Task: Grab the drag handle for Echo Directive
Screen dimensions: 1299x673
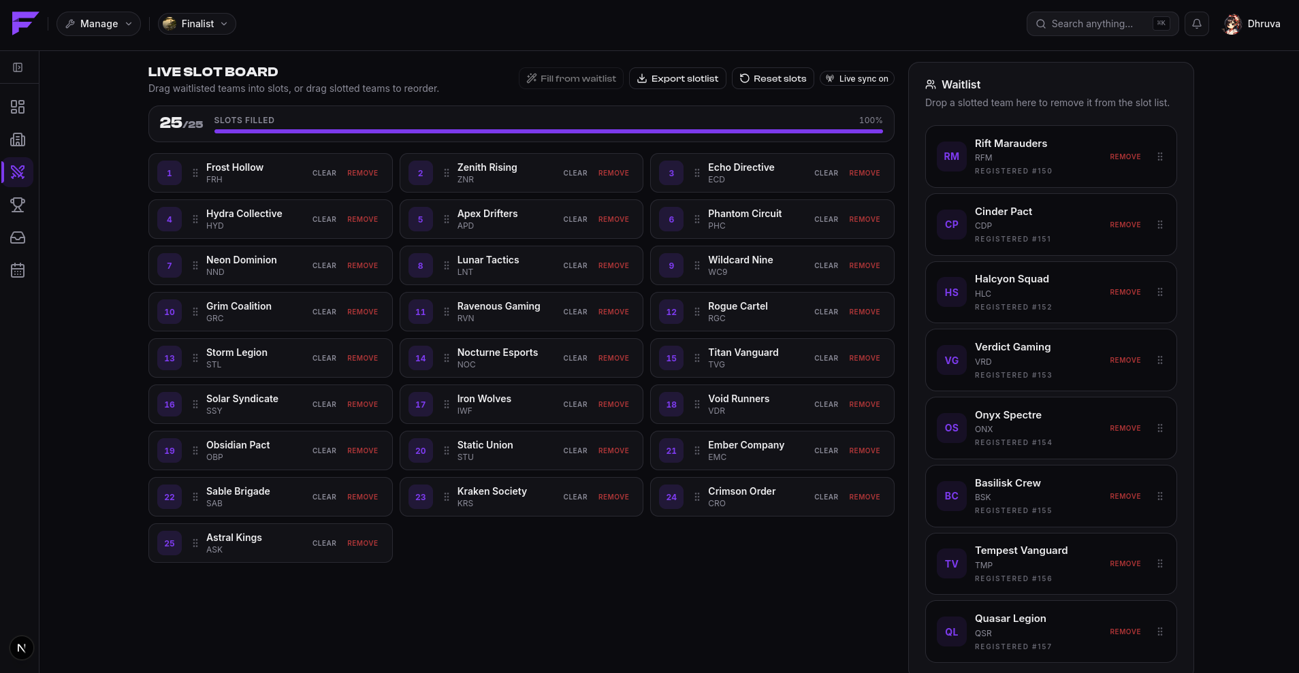Action: [697, 173]
